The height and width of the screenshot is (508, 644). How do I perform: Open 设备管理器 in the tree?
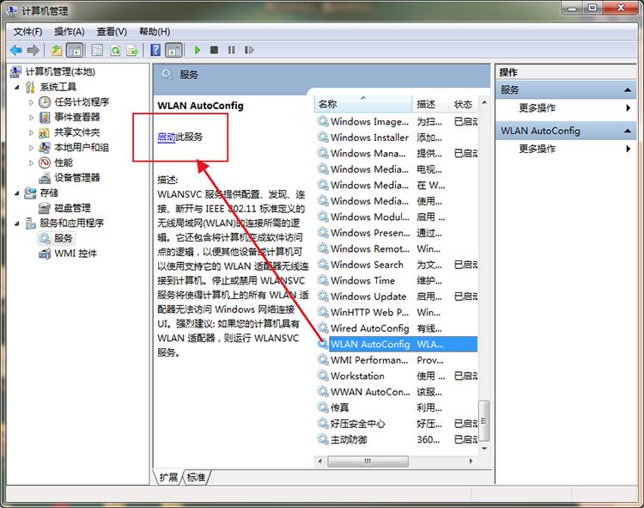(x=77, y=178)
